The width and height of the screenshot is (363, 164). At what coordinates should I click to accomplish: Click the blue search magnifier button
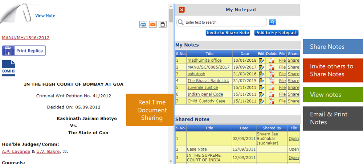[273, 22]
